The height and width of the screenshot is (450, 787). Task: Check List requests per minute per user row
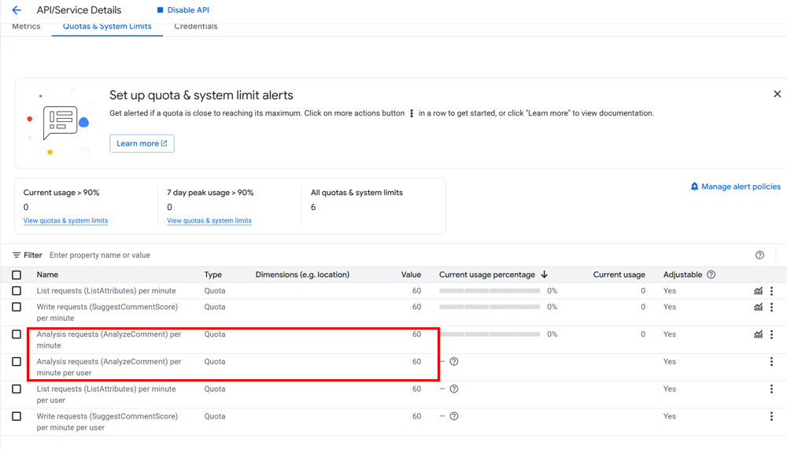(x=17, y=389)
